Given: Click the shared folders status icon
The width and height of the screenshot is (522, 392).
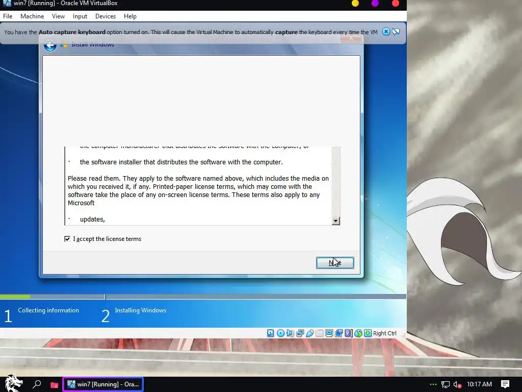Looking at the screenshot, I should tap(319, 333).
